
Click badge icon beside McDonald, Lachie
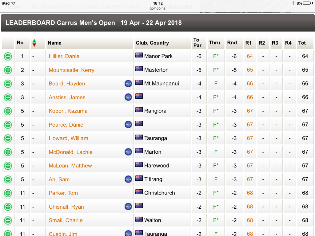pyautogui.click(x=128, y=152)
